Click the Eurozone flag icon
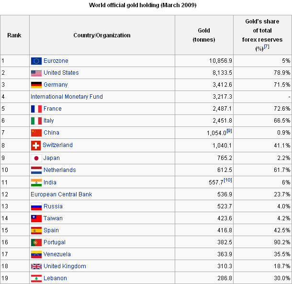 (x=36, y=61)
